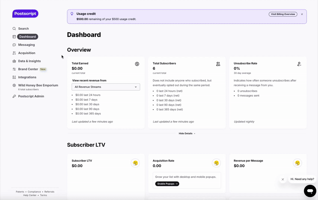The height and width of the screenshot is (200, 318).
Task: Click the Postscript logo
Action: (x=25, y=14)
